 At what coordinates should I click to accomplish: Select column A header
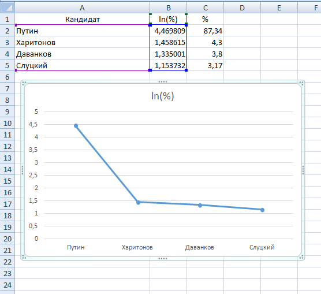[x=82, y=8]
